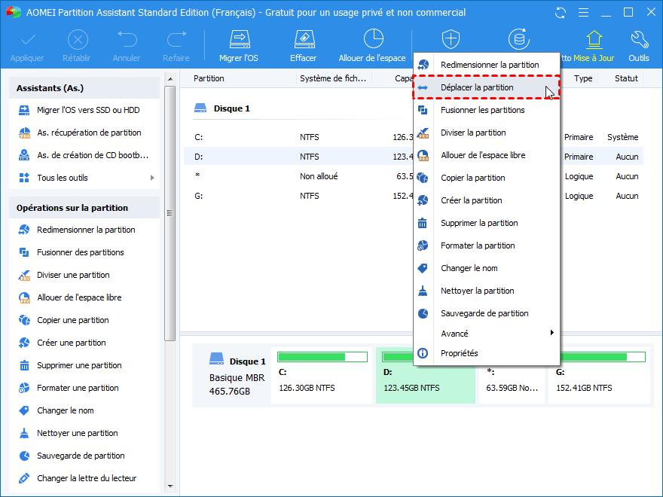Click the Rétablir toolbar icon

78,41
